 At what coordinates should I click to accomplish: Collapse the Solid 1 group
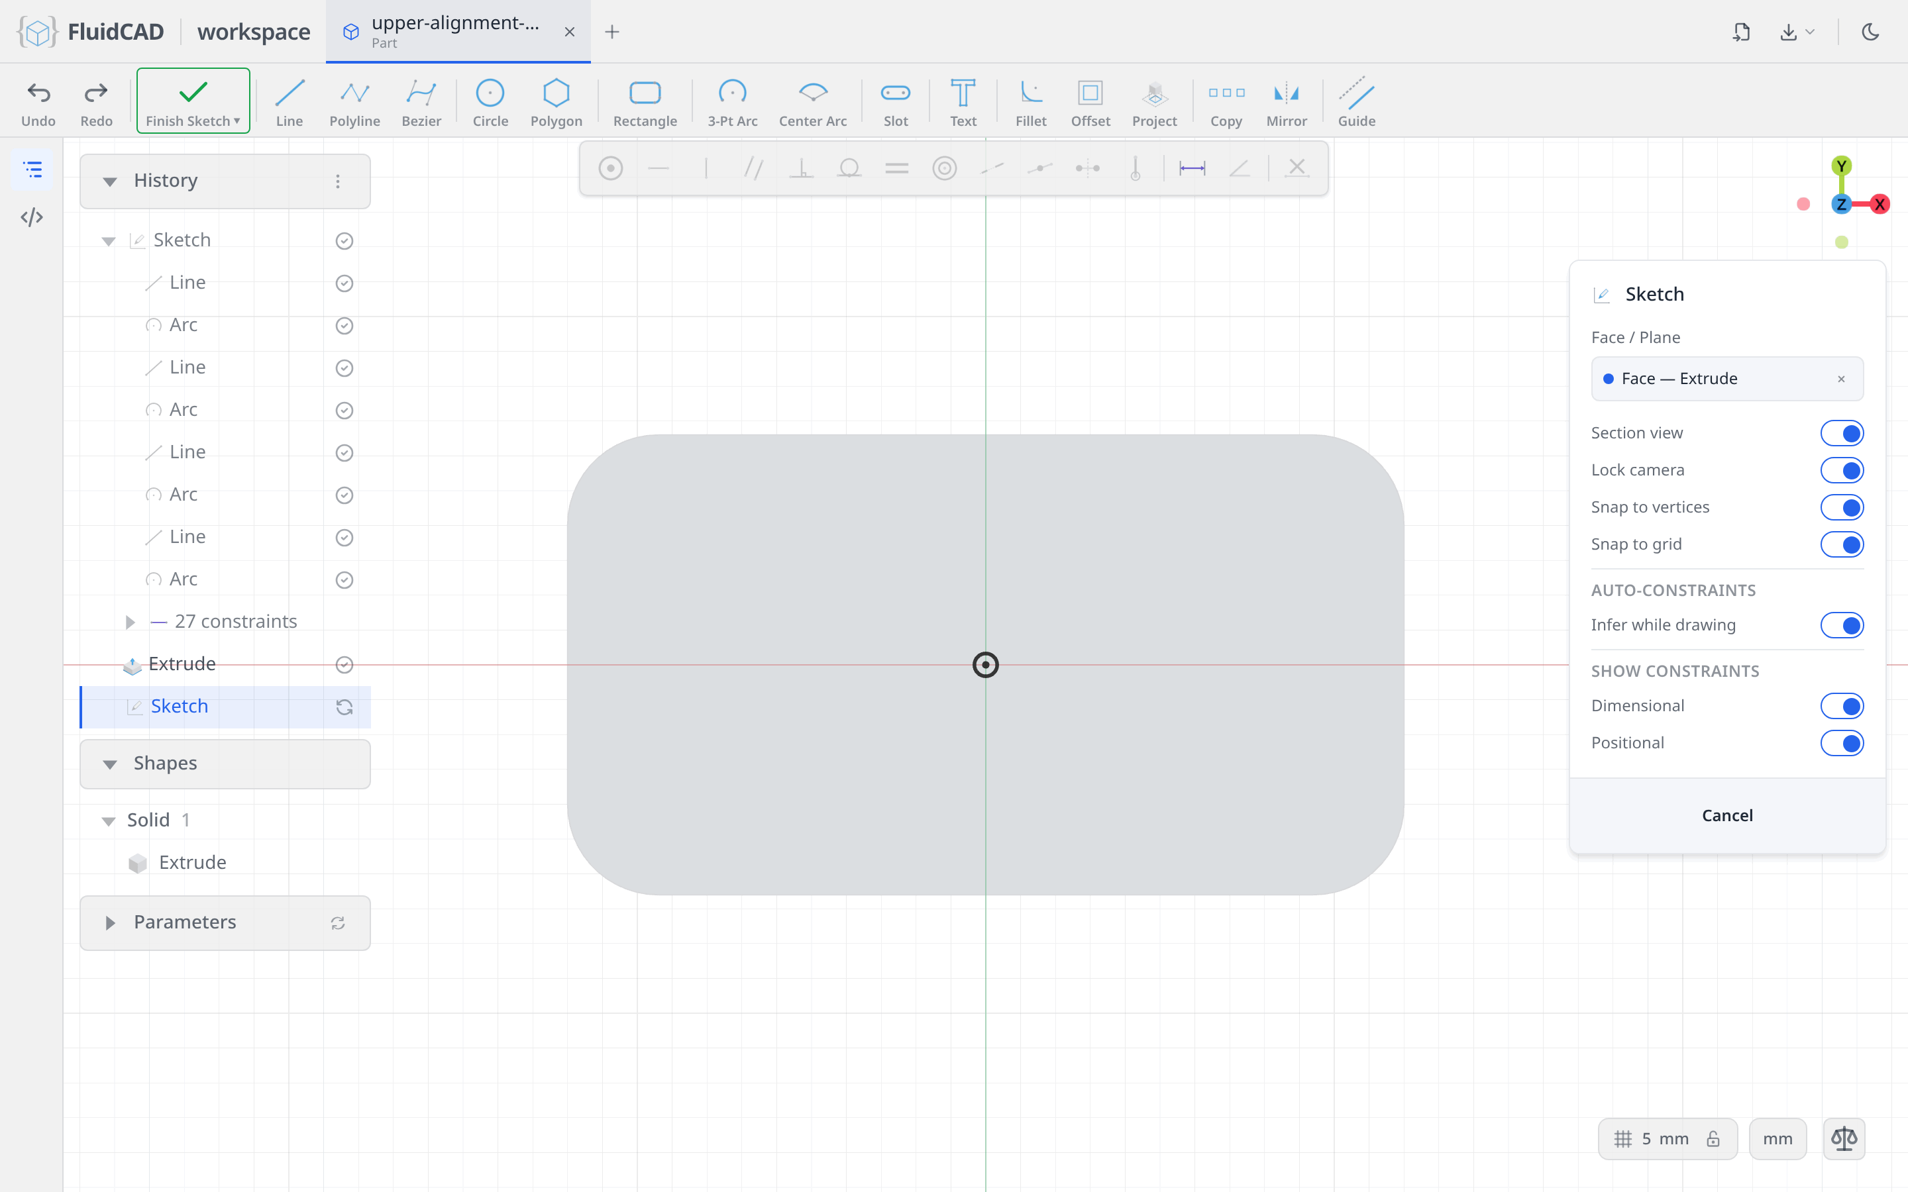pyautogui.click(x=109, y=820)
